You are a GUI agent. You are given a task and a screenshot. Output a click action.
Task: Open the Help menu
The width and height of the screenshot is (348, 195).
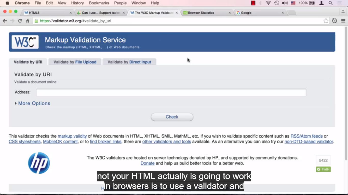click(x=155, y=3)
